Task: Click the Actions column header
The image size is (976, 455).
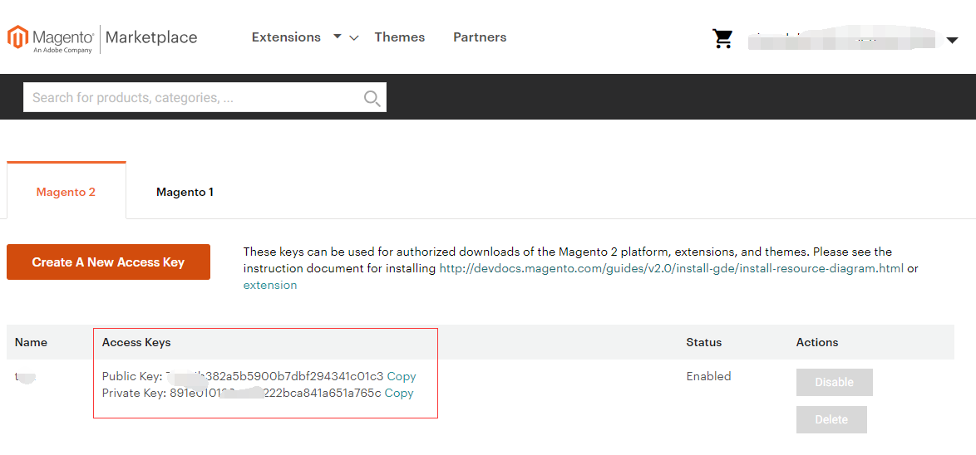Action: pos(817,342)
